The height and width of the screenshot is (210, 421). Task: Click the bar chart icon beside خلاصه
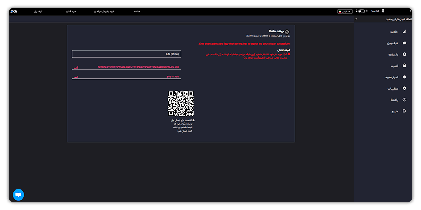click(404, 32)
